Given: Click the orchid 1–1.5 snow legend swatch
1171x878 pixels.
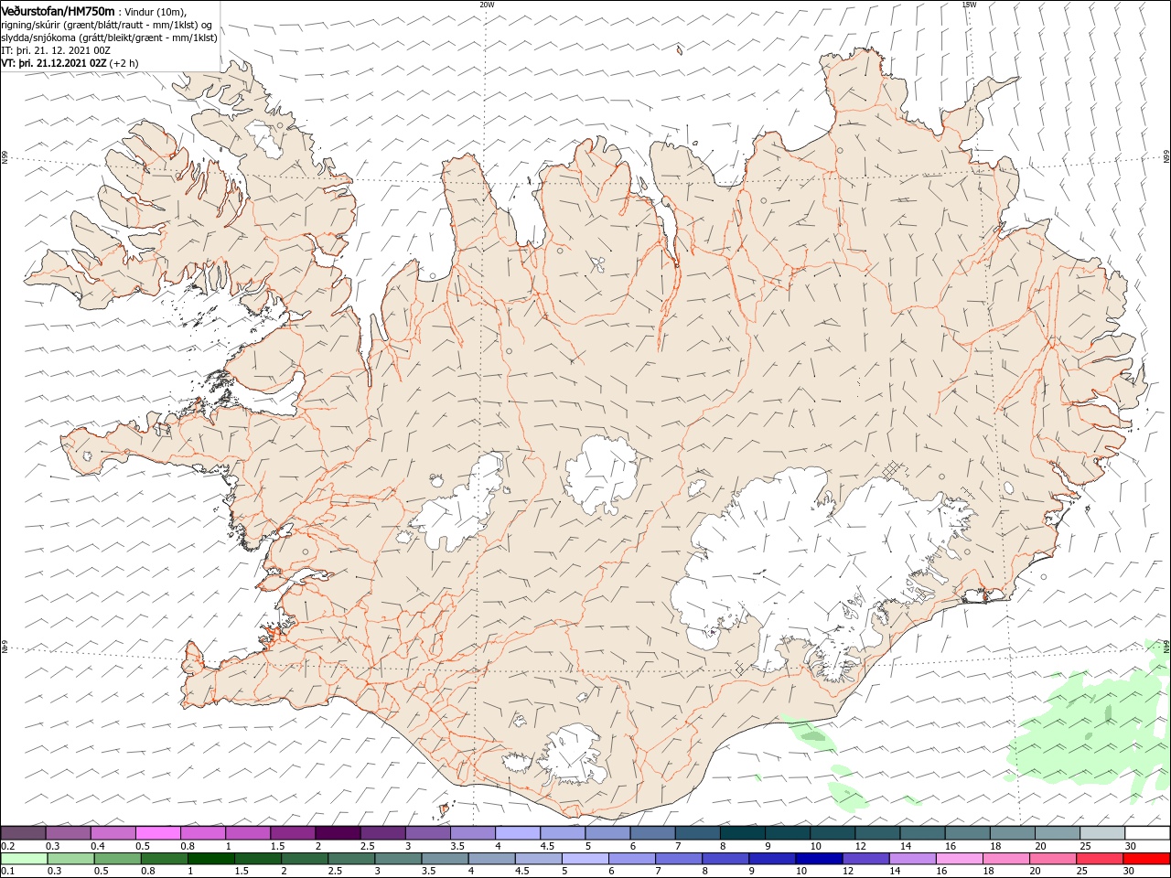Looking at the screenshot, I should (x=248, y=833).
